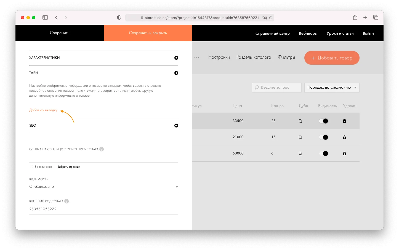Toggle the Safari sidebar icon
The height and width of the screenshot is (250, 399).
(x=45, y=18)
